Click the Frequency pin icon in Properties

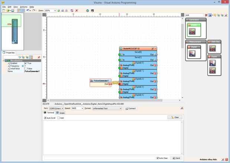(x=23, y=66)
